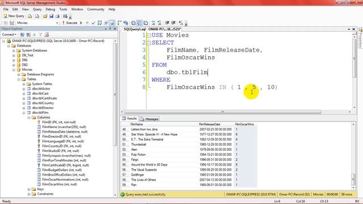Open the Object Explorer Connect dropdown
Image resolution: width=363 pixels, height=204 pixels.
coord(9,35)
